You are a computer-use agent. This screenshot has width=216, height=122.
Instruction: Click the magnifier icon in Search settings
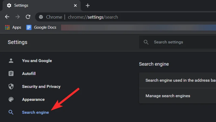pos(146,42)
